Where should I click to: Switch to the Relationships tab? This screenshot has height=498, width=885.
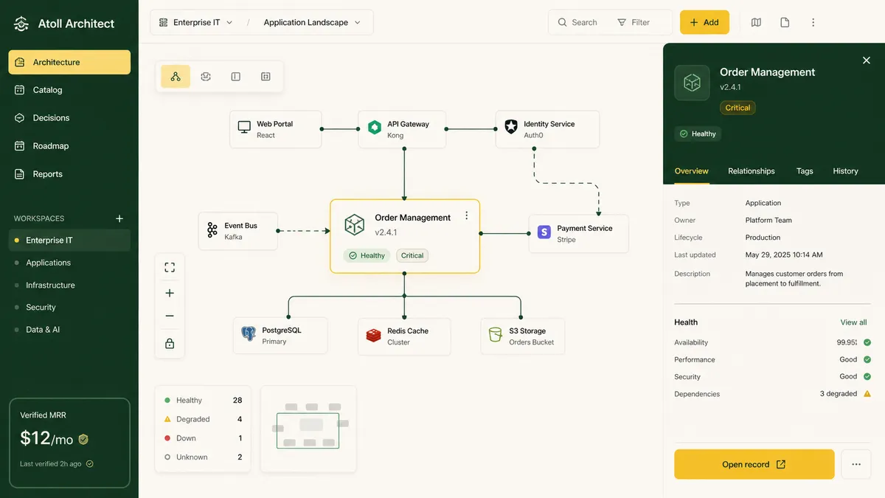(752, 171)
